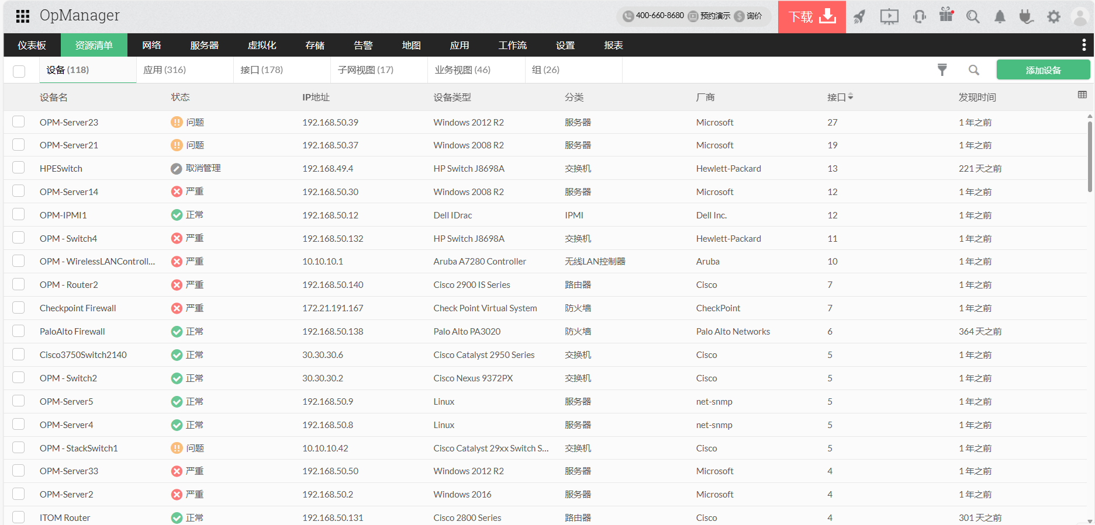Click the 严重 status icon for OPM-Server14
This screenshot has height=525, width=1095.
[177, 192]
